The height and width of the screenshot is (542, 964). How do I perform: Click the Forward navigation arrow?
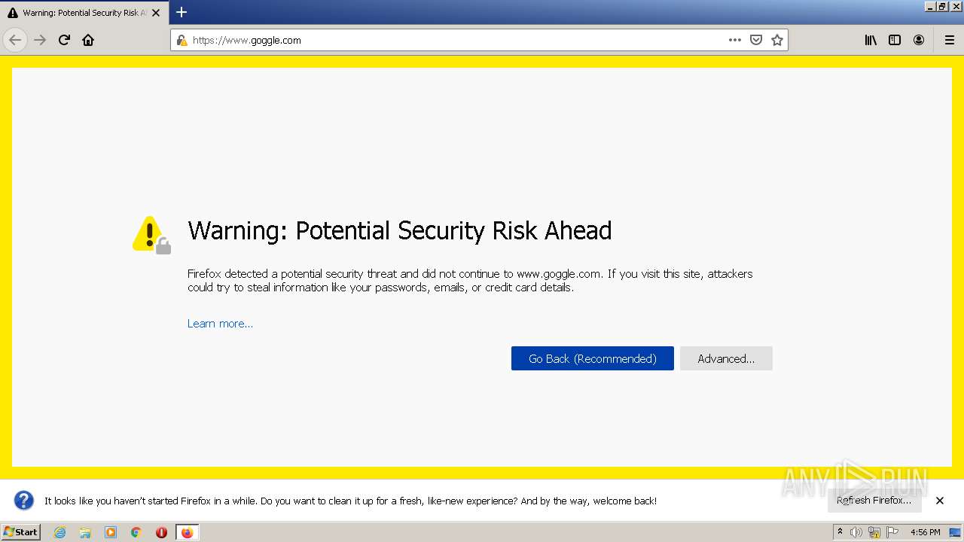[x=40, y=40]
